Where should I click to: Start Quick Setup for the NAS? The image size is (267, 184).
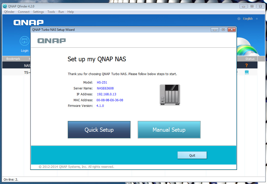99,130
